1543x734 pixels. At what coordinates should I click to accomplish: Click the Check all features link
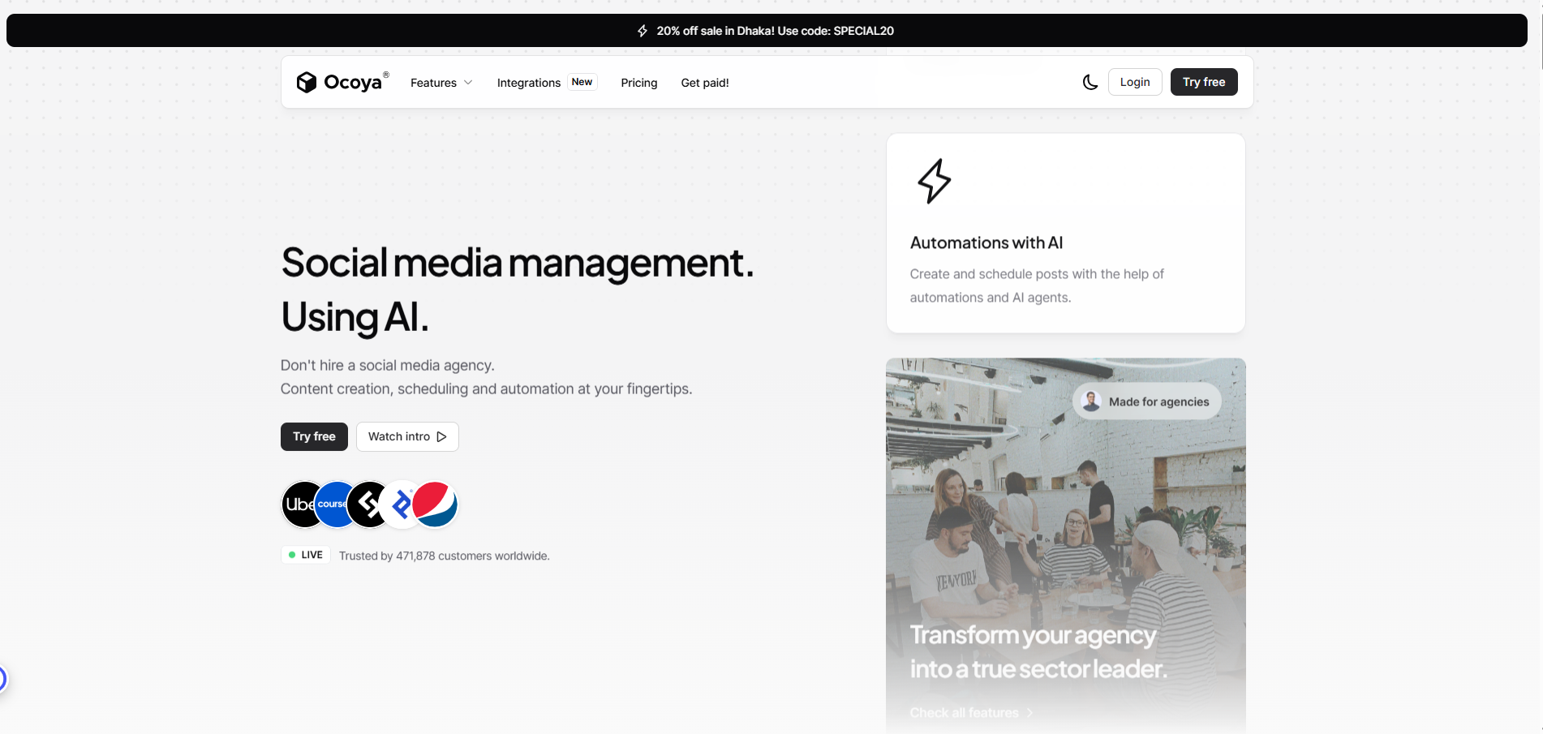point(971,712)
